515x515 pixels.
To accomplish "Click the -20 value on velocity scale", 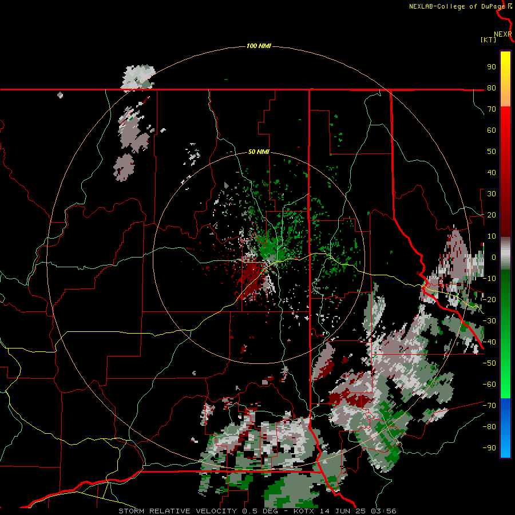I will click(489, 299).
